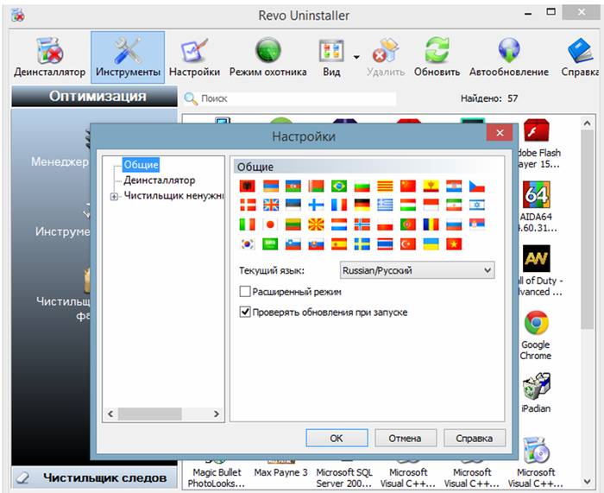Image resolution: width=604 pixels, height=493 pixels.
Task: Open Настройки from the toolbar
Action: click(x=194, y=57)
